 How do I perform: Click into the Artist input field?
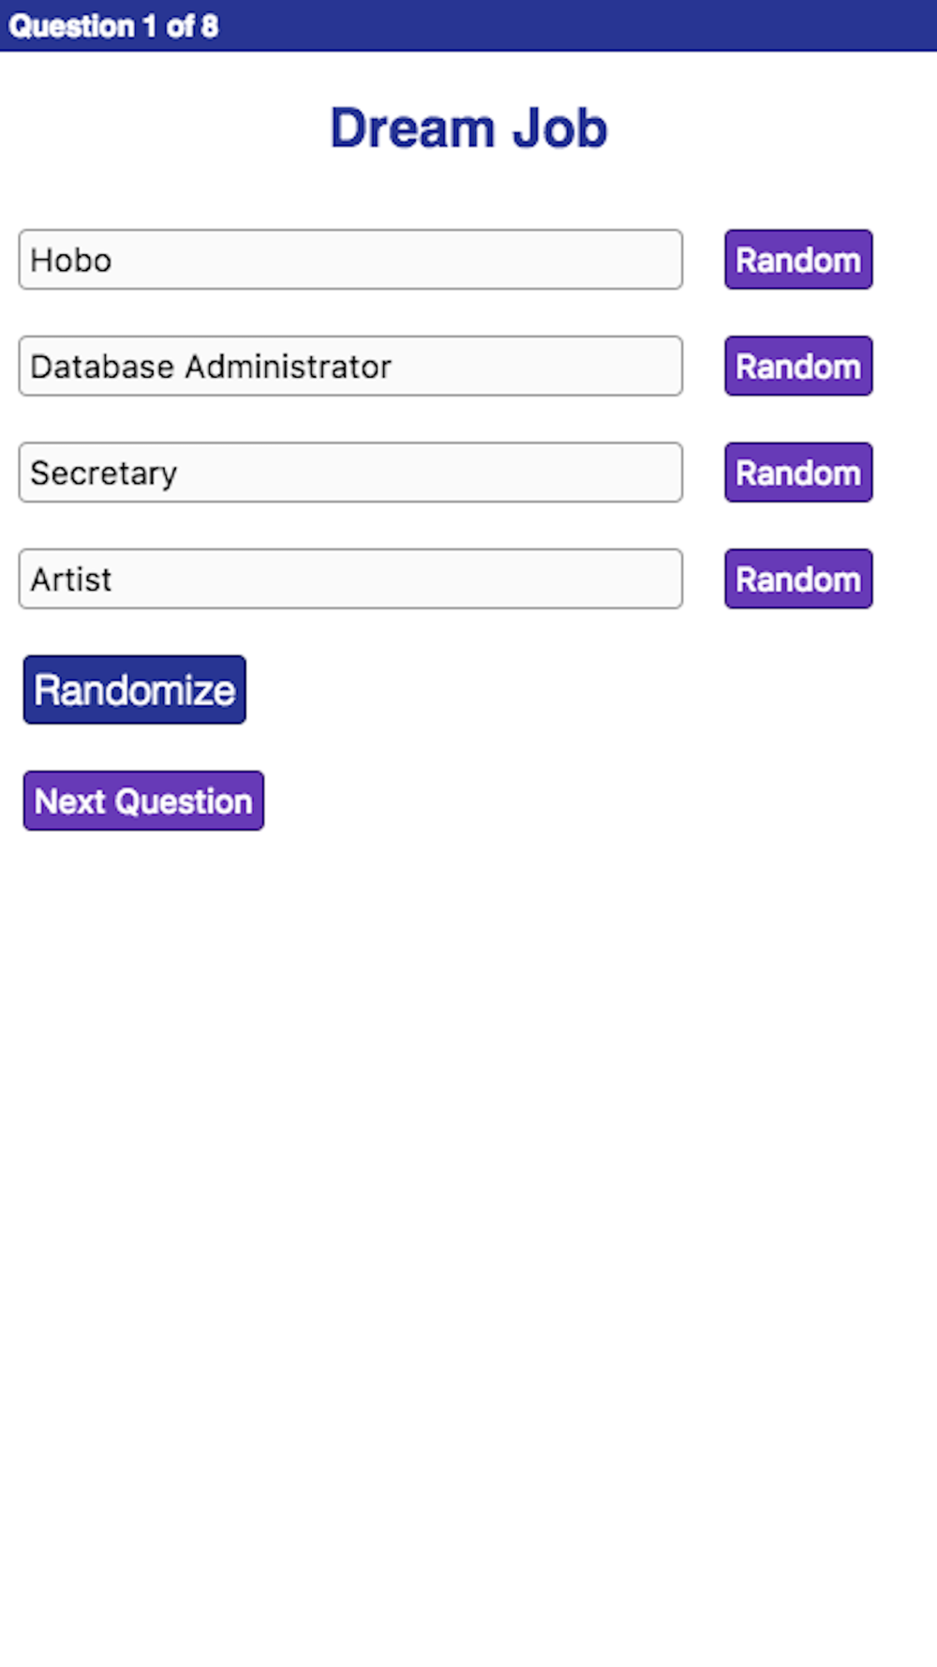pos(350,578)
